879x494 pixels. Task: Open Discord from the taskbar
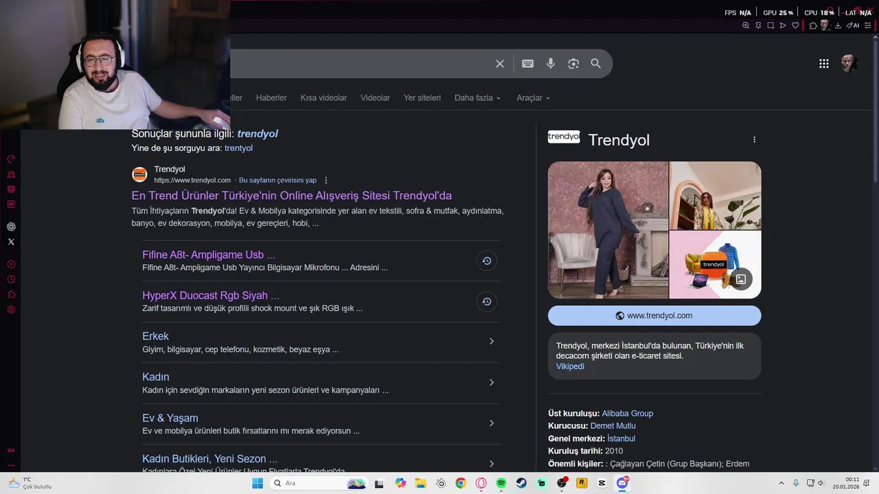tap(623, 483)
